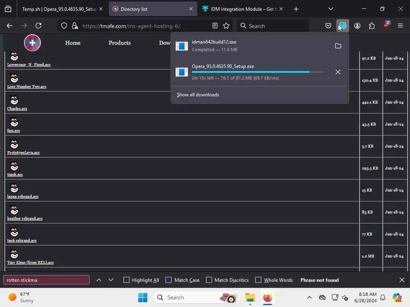Enable Whole Words checkbox
The width and height of the screenshot is (410, 307).
[258, 280]
